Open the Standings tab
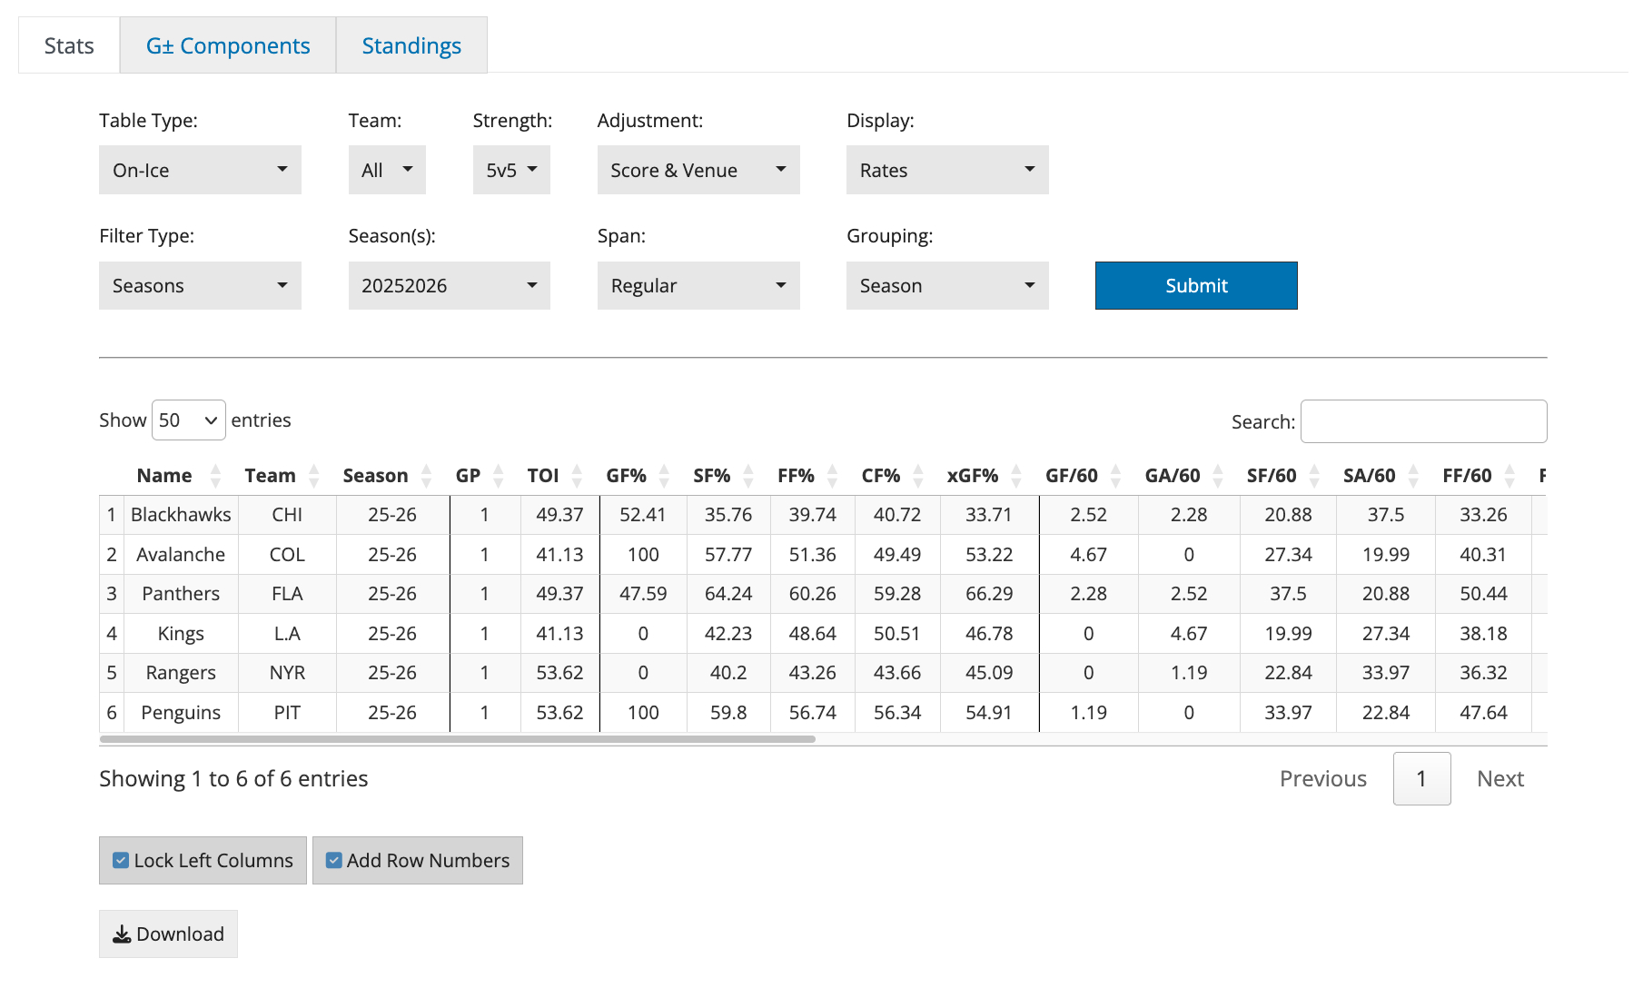 click(x=411, y=45)
